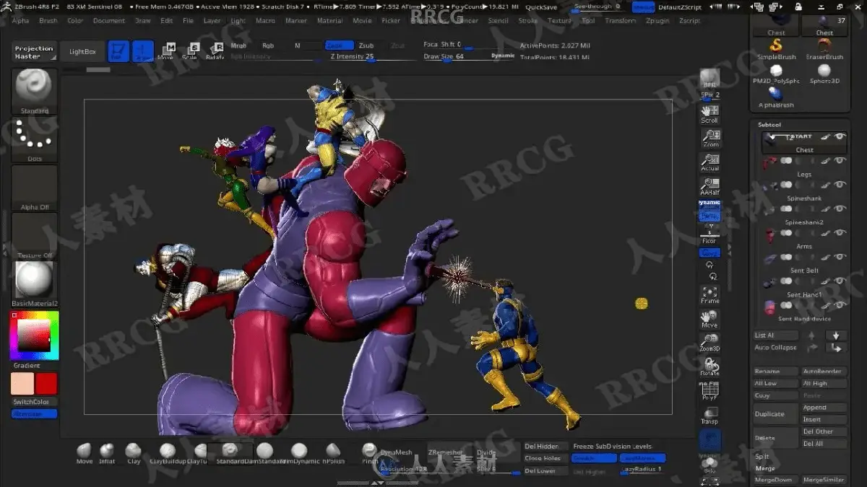Open the BasicMaterial2 material picker
This screenshot has width=867, height=487.
pyautogui.click(x=34, y=284)
